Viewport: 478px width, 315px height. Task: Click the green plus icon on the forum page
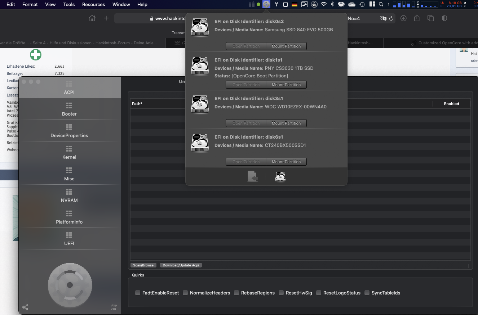[36, 55]
